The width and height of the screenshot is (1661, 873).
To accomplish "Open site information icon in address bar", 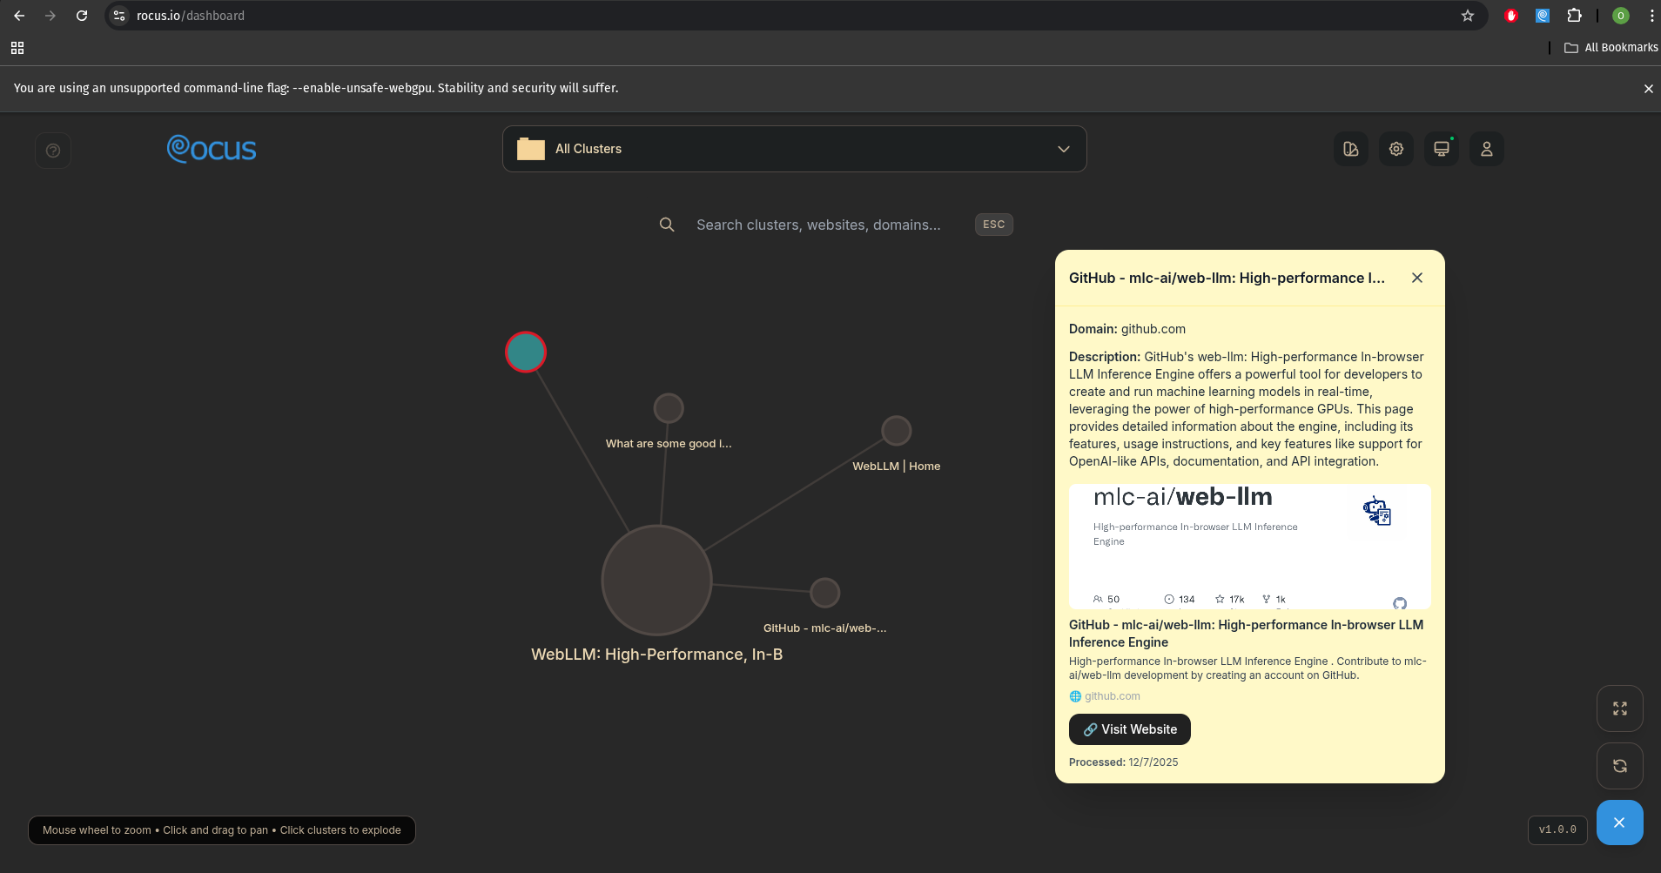I will point(119,16).
